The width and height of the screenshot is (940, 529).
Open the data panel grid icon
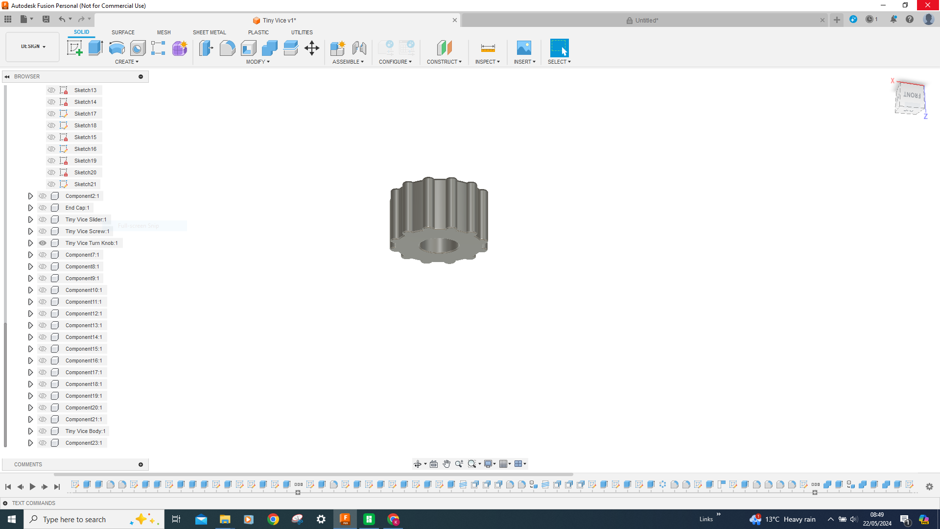pyautogui.click(x=8, y=19)
